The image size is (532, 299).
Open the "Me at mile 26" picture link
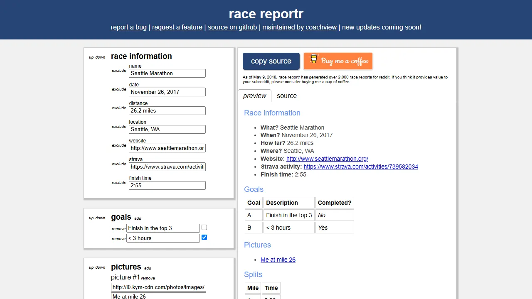pyautogui.click(x=278, y=260)
